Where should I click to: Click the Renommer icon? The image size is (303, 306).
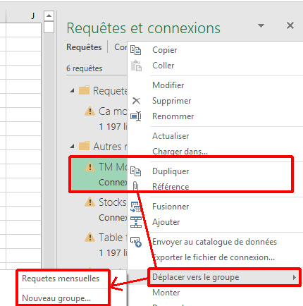click(136, 116)
